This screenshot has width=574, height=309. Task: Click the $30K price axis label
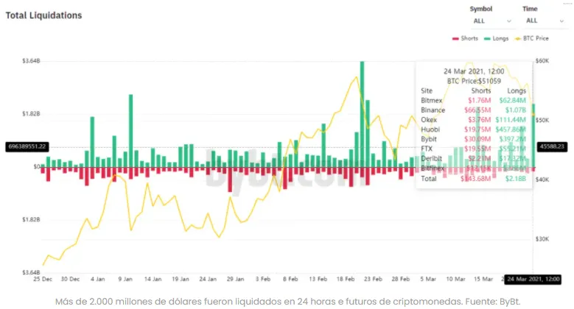click(542, 239)
